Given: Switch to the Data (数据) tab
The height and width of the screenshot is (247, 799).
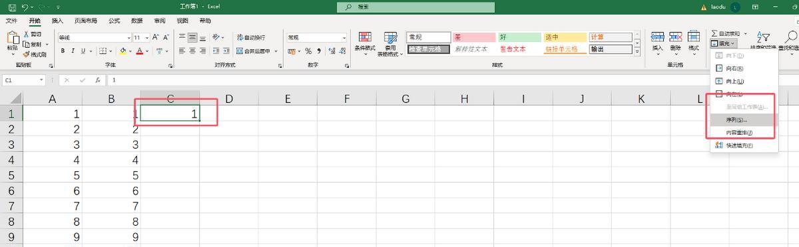Looking at the screenshot, I should 136,21.
